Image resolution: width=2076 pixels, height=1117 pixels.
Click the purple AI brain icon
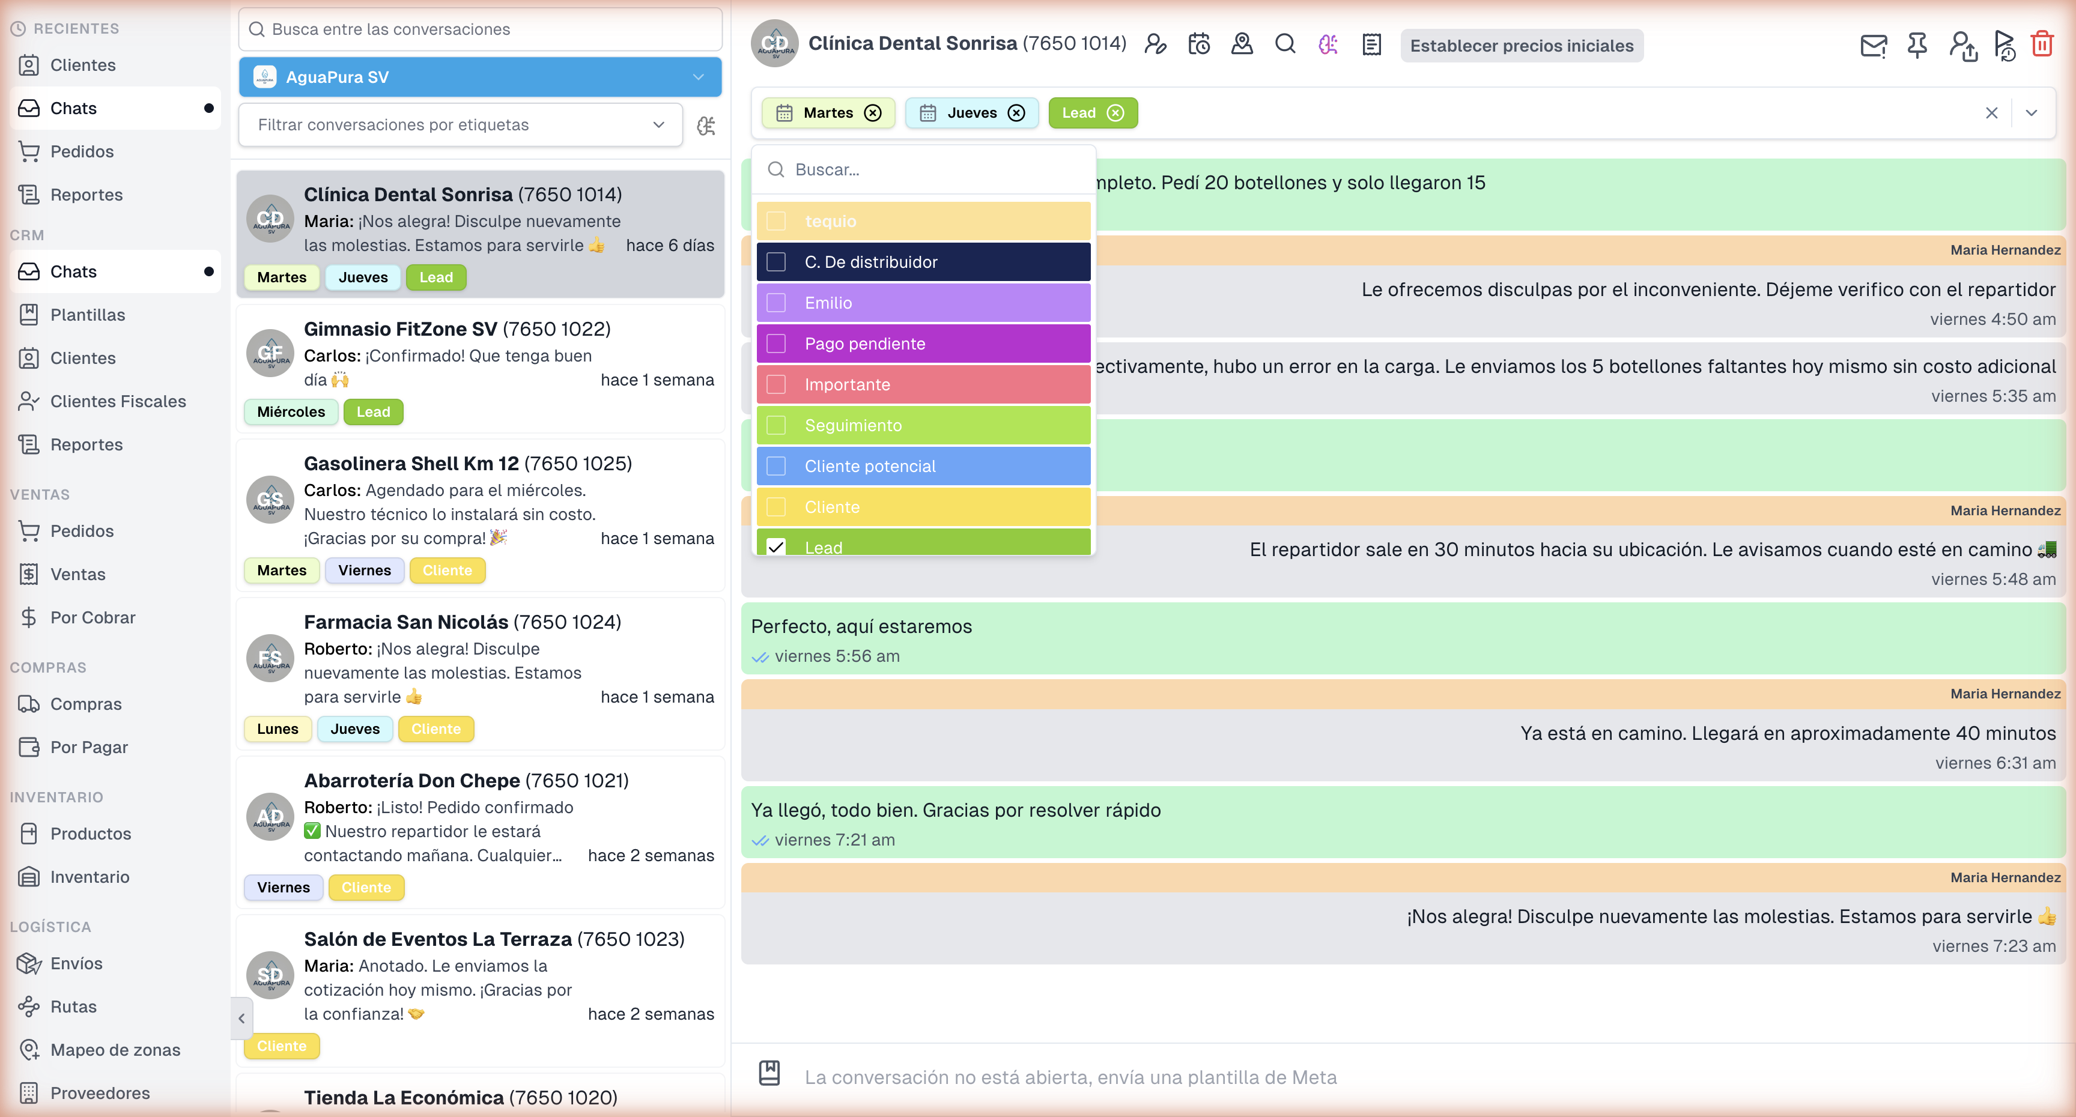point(1328,44)
